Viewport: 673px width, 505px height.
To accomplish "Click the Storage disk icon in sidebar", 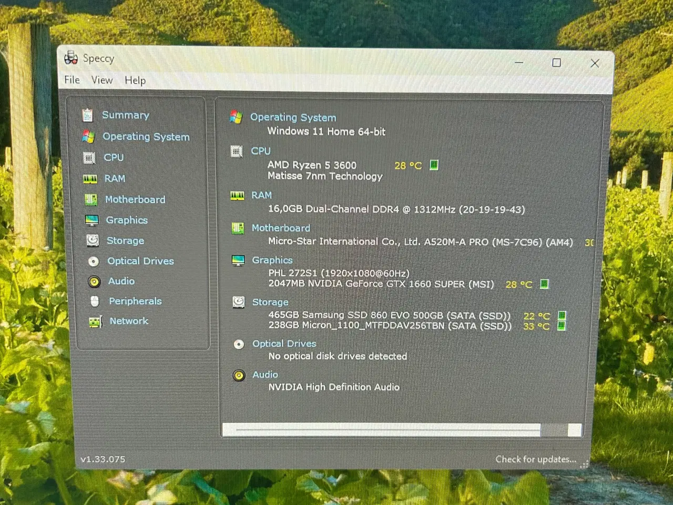I will coord(93,240).
